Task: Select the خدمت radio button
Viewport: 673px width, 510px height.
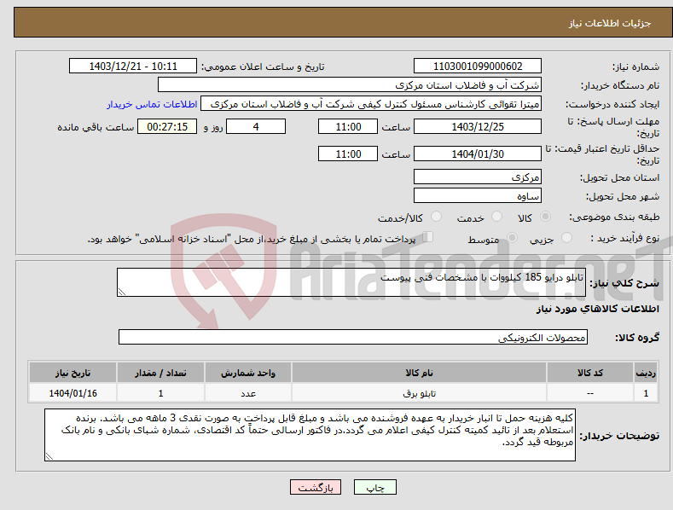Action: pos(496,217)
